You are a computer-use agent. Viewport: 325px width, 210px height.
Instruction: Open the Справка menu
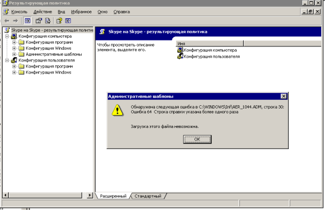tap(121, 12)
